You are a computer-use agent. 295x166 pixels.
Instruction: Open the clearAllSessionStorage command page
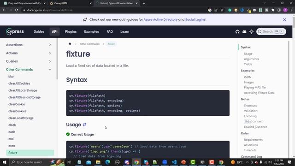(x=24, y=97)
